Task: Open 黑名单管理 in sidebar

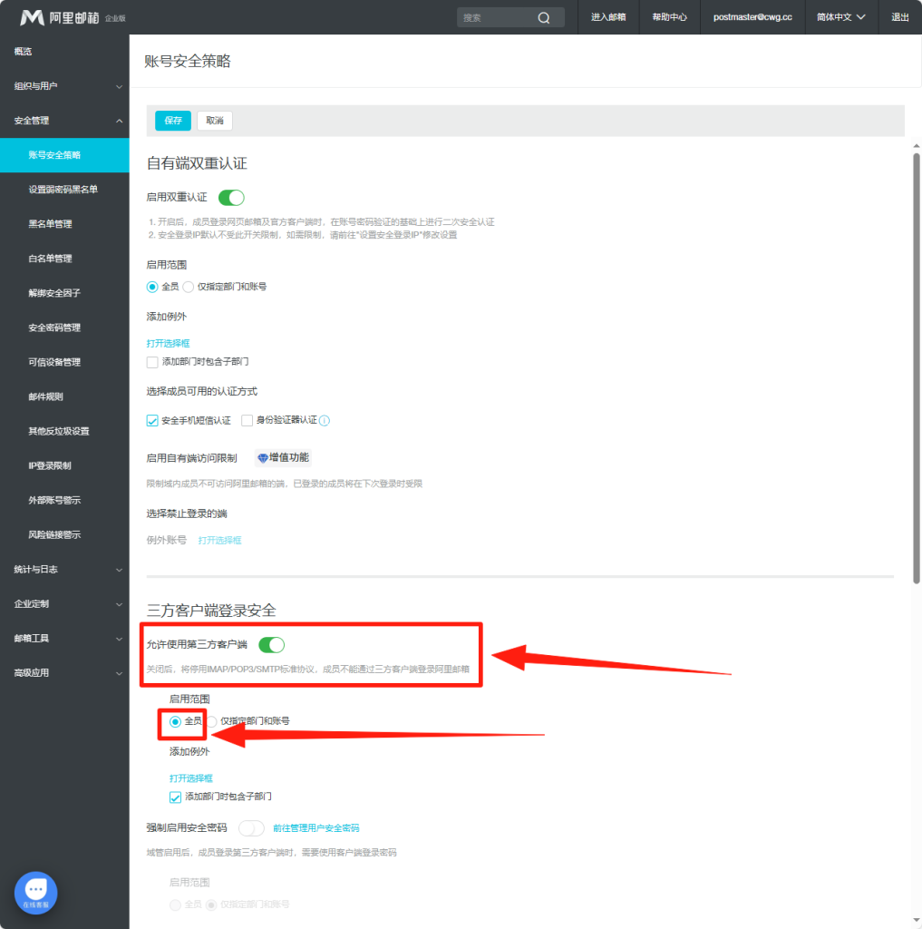Action: click(x=50, y=224)
